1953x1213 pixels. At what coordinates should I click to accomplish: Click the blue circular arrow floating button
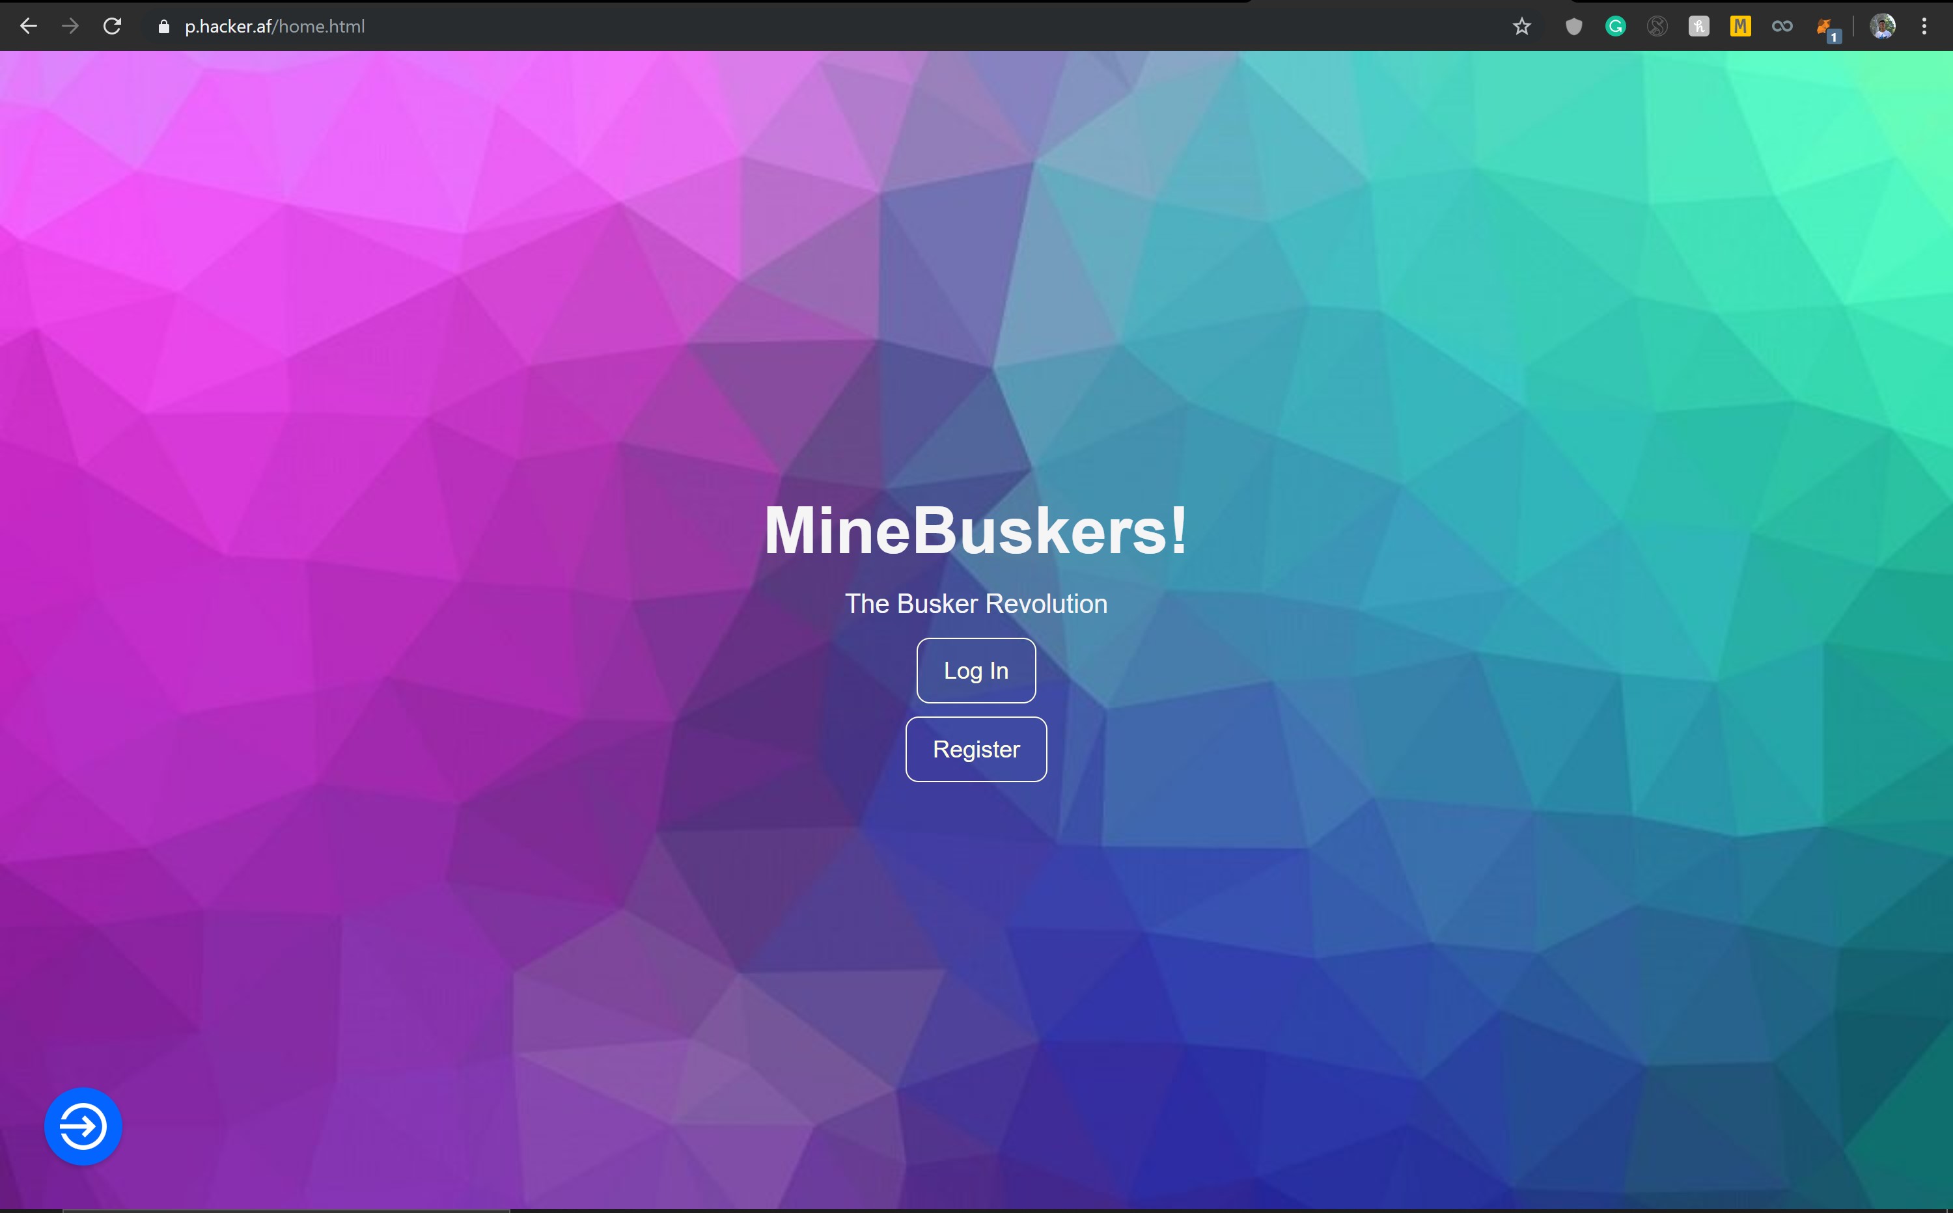pyautogui.click(x=83, y=1126)
